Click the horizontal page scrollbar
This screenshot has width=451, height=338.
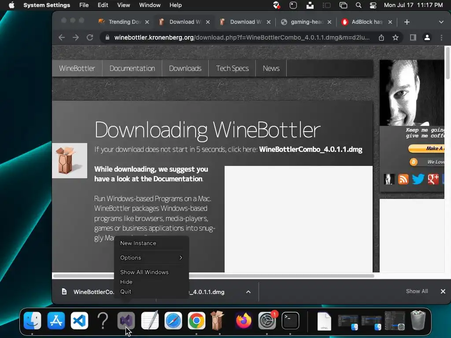point(214,276)
